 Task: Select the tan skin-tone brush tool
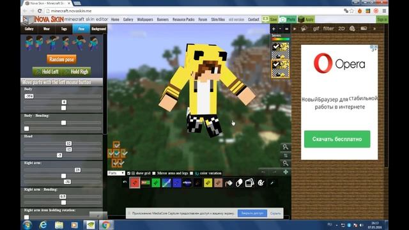click(x=219, y=183)
